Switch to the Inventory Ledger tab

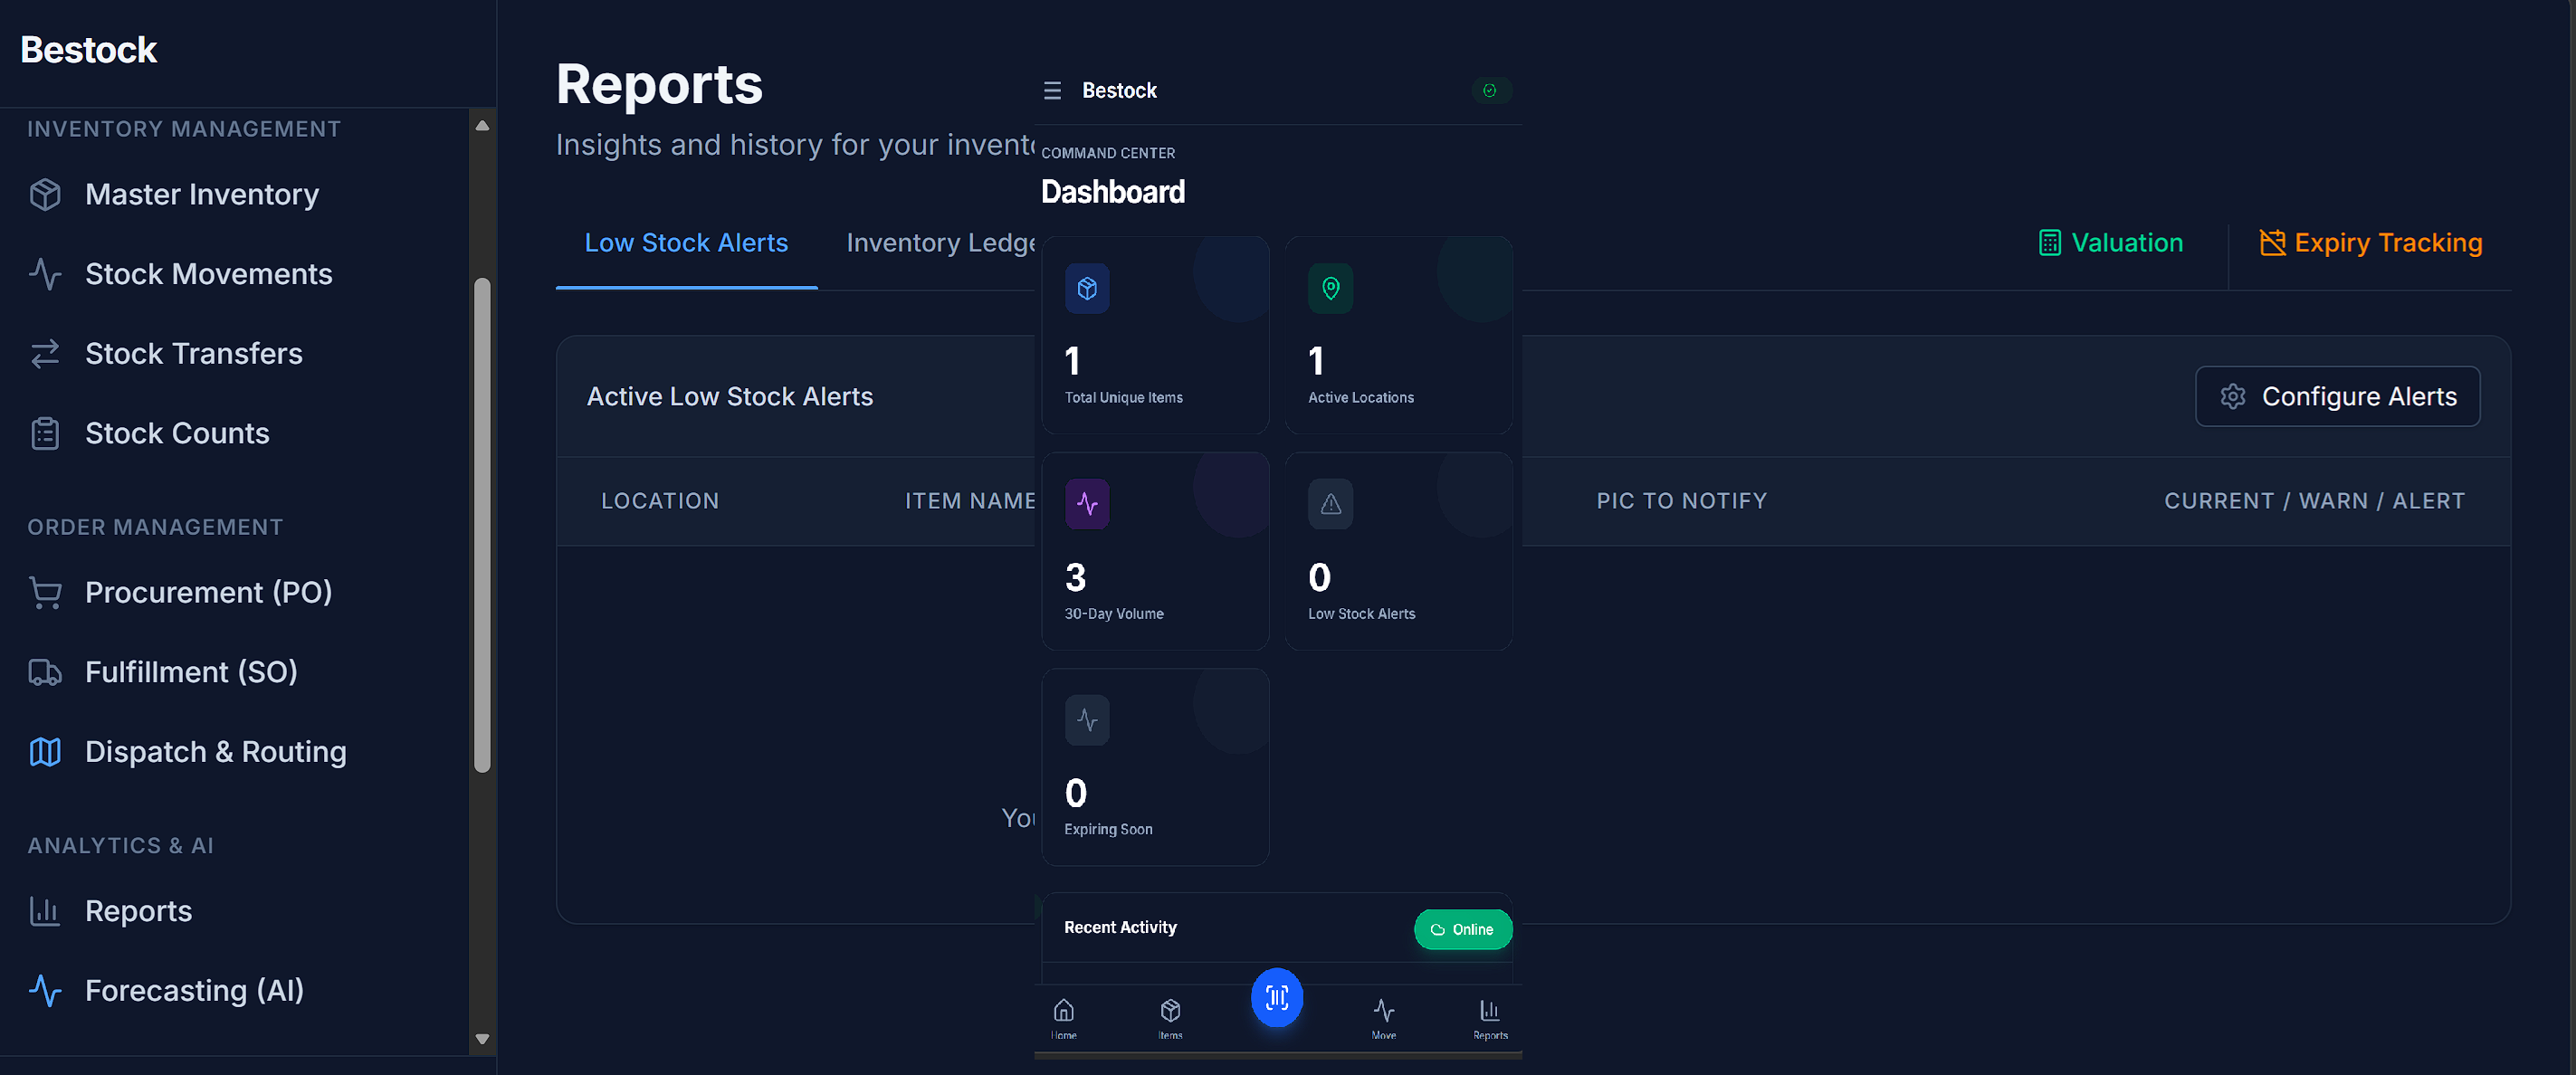click(x=940, y=243)
